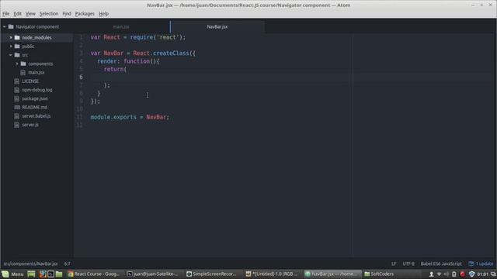Expand the node_modules folder arrow
This screenshot has width=497, height=279.
coord(11,37)
